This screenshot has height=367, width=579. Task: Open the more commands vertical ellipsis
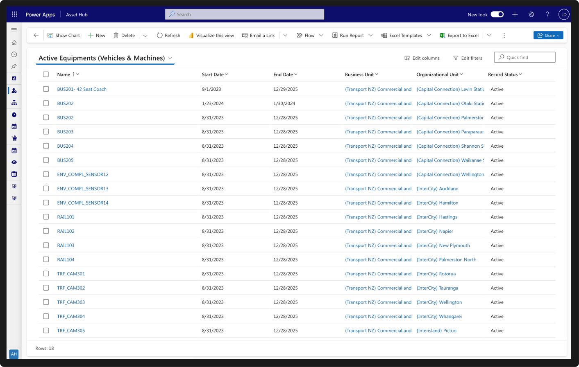504,36
